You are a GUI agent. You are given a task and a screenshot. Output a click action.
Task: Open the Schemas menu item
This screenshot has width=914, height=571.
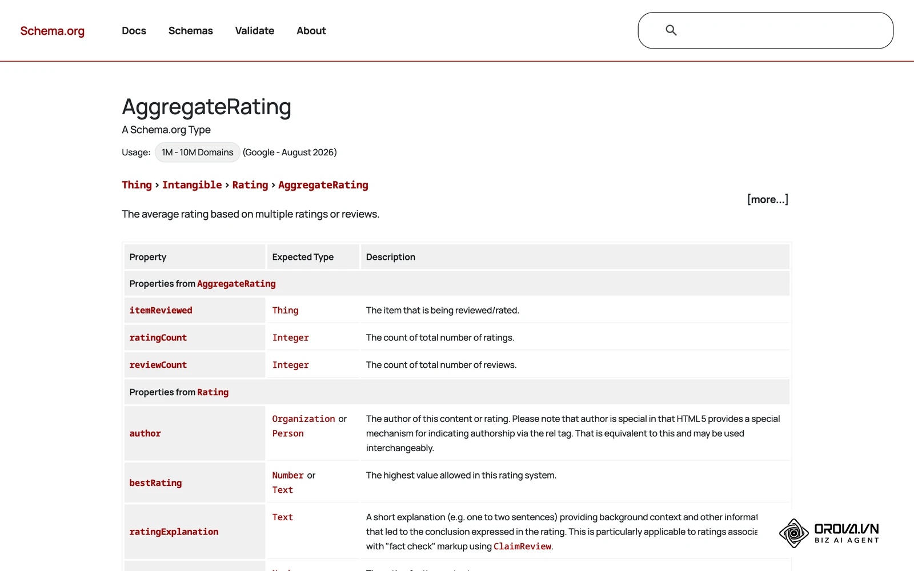pos(191,31)
